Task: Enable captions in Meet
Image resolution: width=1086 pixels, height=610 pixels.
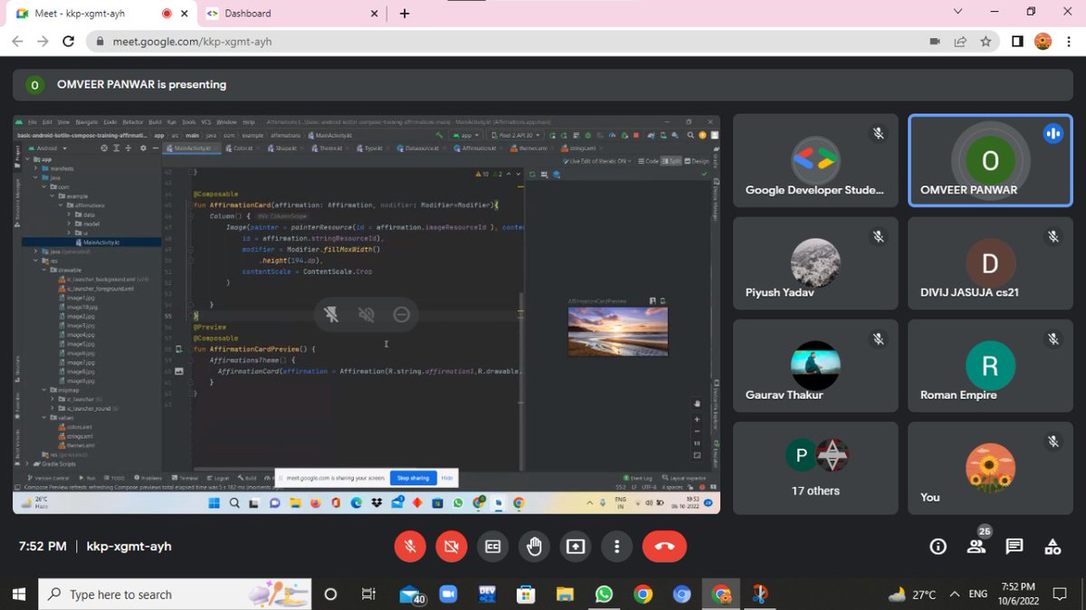Action: 493,546
